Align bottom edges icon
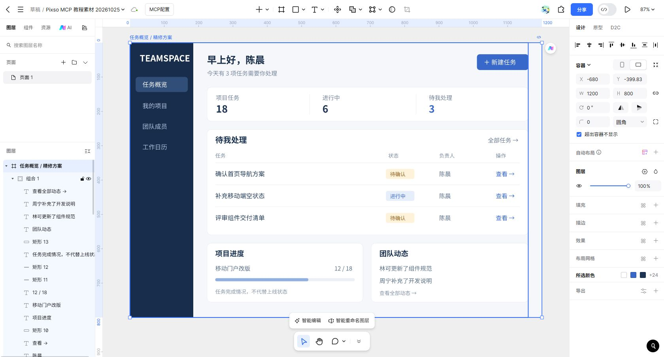 point(634,45)
